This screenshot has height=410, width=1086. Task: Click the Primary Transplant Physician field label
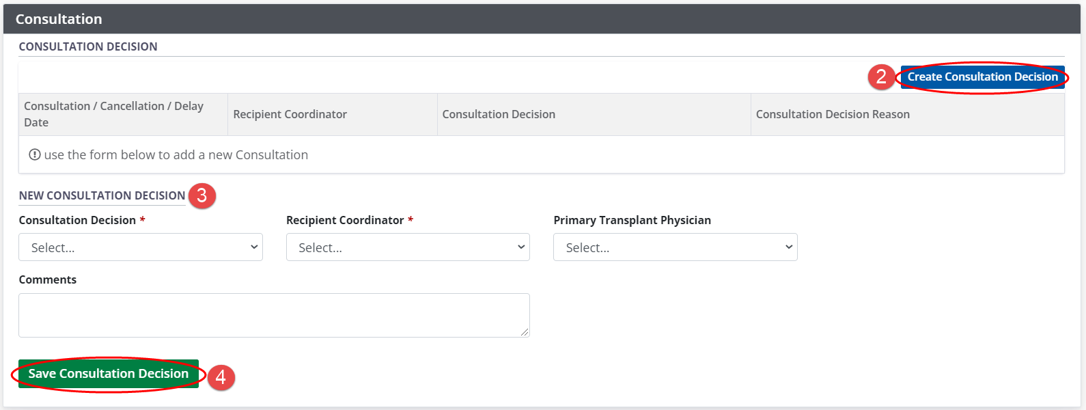click(x=632, y=220)
